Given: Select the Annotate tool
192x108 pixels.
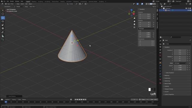Looking at the screenshot, I should (x=3, y=32).
